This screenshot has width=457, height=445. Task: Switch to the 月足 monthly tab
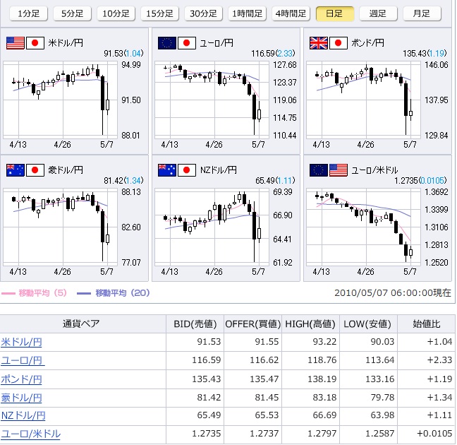click(421, 13)
